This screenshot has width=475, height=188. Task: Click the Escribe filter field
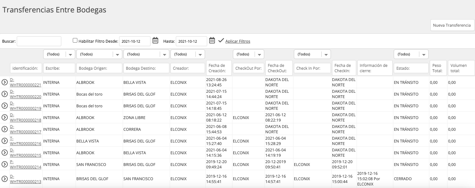59,68
